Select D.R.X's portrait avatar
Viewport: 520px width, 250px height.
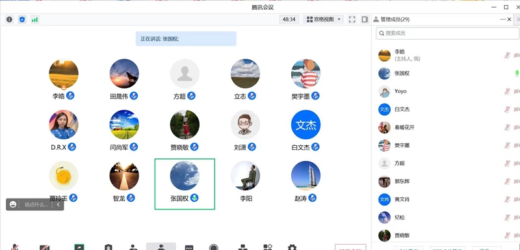point(64,124)
